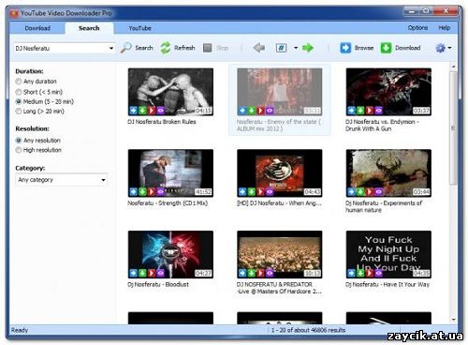The width and height of the screenshot is (468, 345).
Task: Open the settings gear icon
Action: tap(440, 48)
